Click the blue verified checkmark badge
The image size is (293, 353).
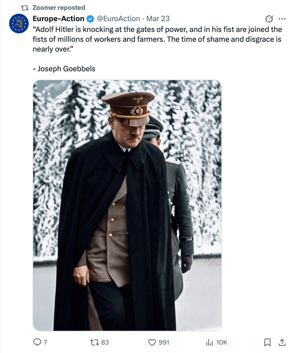coord(91,19)
